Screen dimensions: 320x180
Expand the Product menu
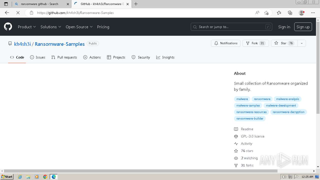[x=27, y=27]
